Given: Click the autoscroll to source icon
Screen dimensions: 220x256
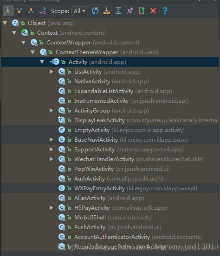Looking at the screenshot, I should tap(107, 11).
